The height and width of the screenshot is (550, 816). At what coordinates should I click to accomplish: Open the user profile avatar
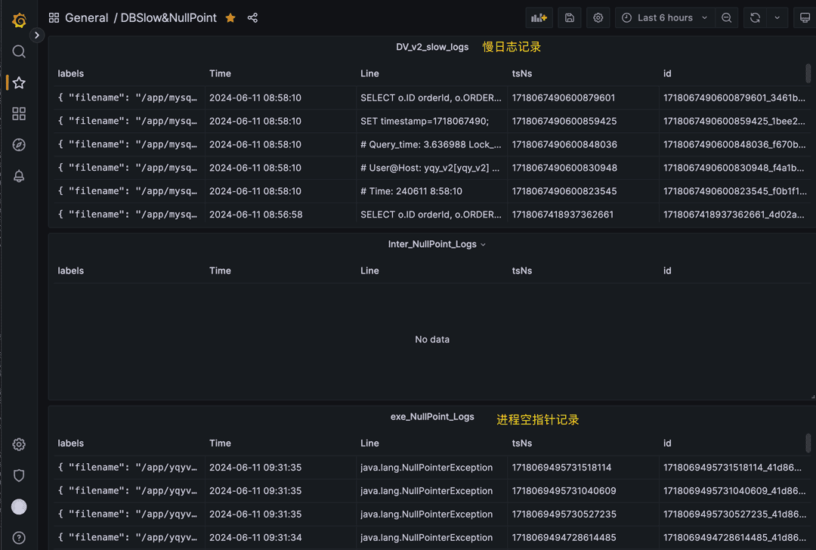(x=19, y=507)
